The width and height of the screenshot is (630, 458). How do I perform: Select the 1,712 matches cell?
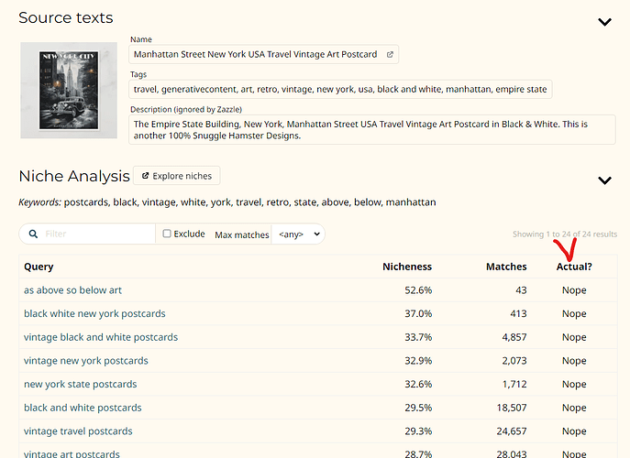tap(514, 384)
